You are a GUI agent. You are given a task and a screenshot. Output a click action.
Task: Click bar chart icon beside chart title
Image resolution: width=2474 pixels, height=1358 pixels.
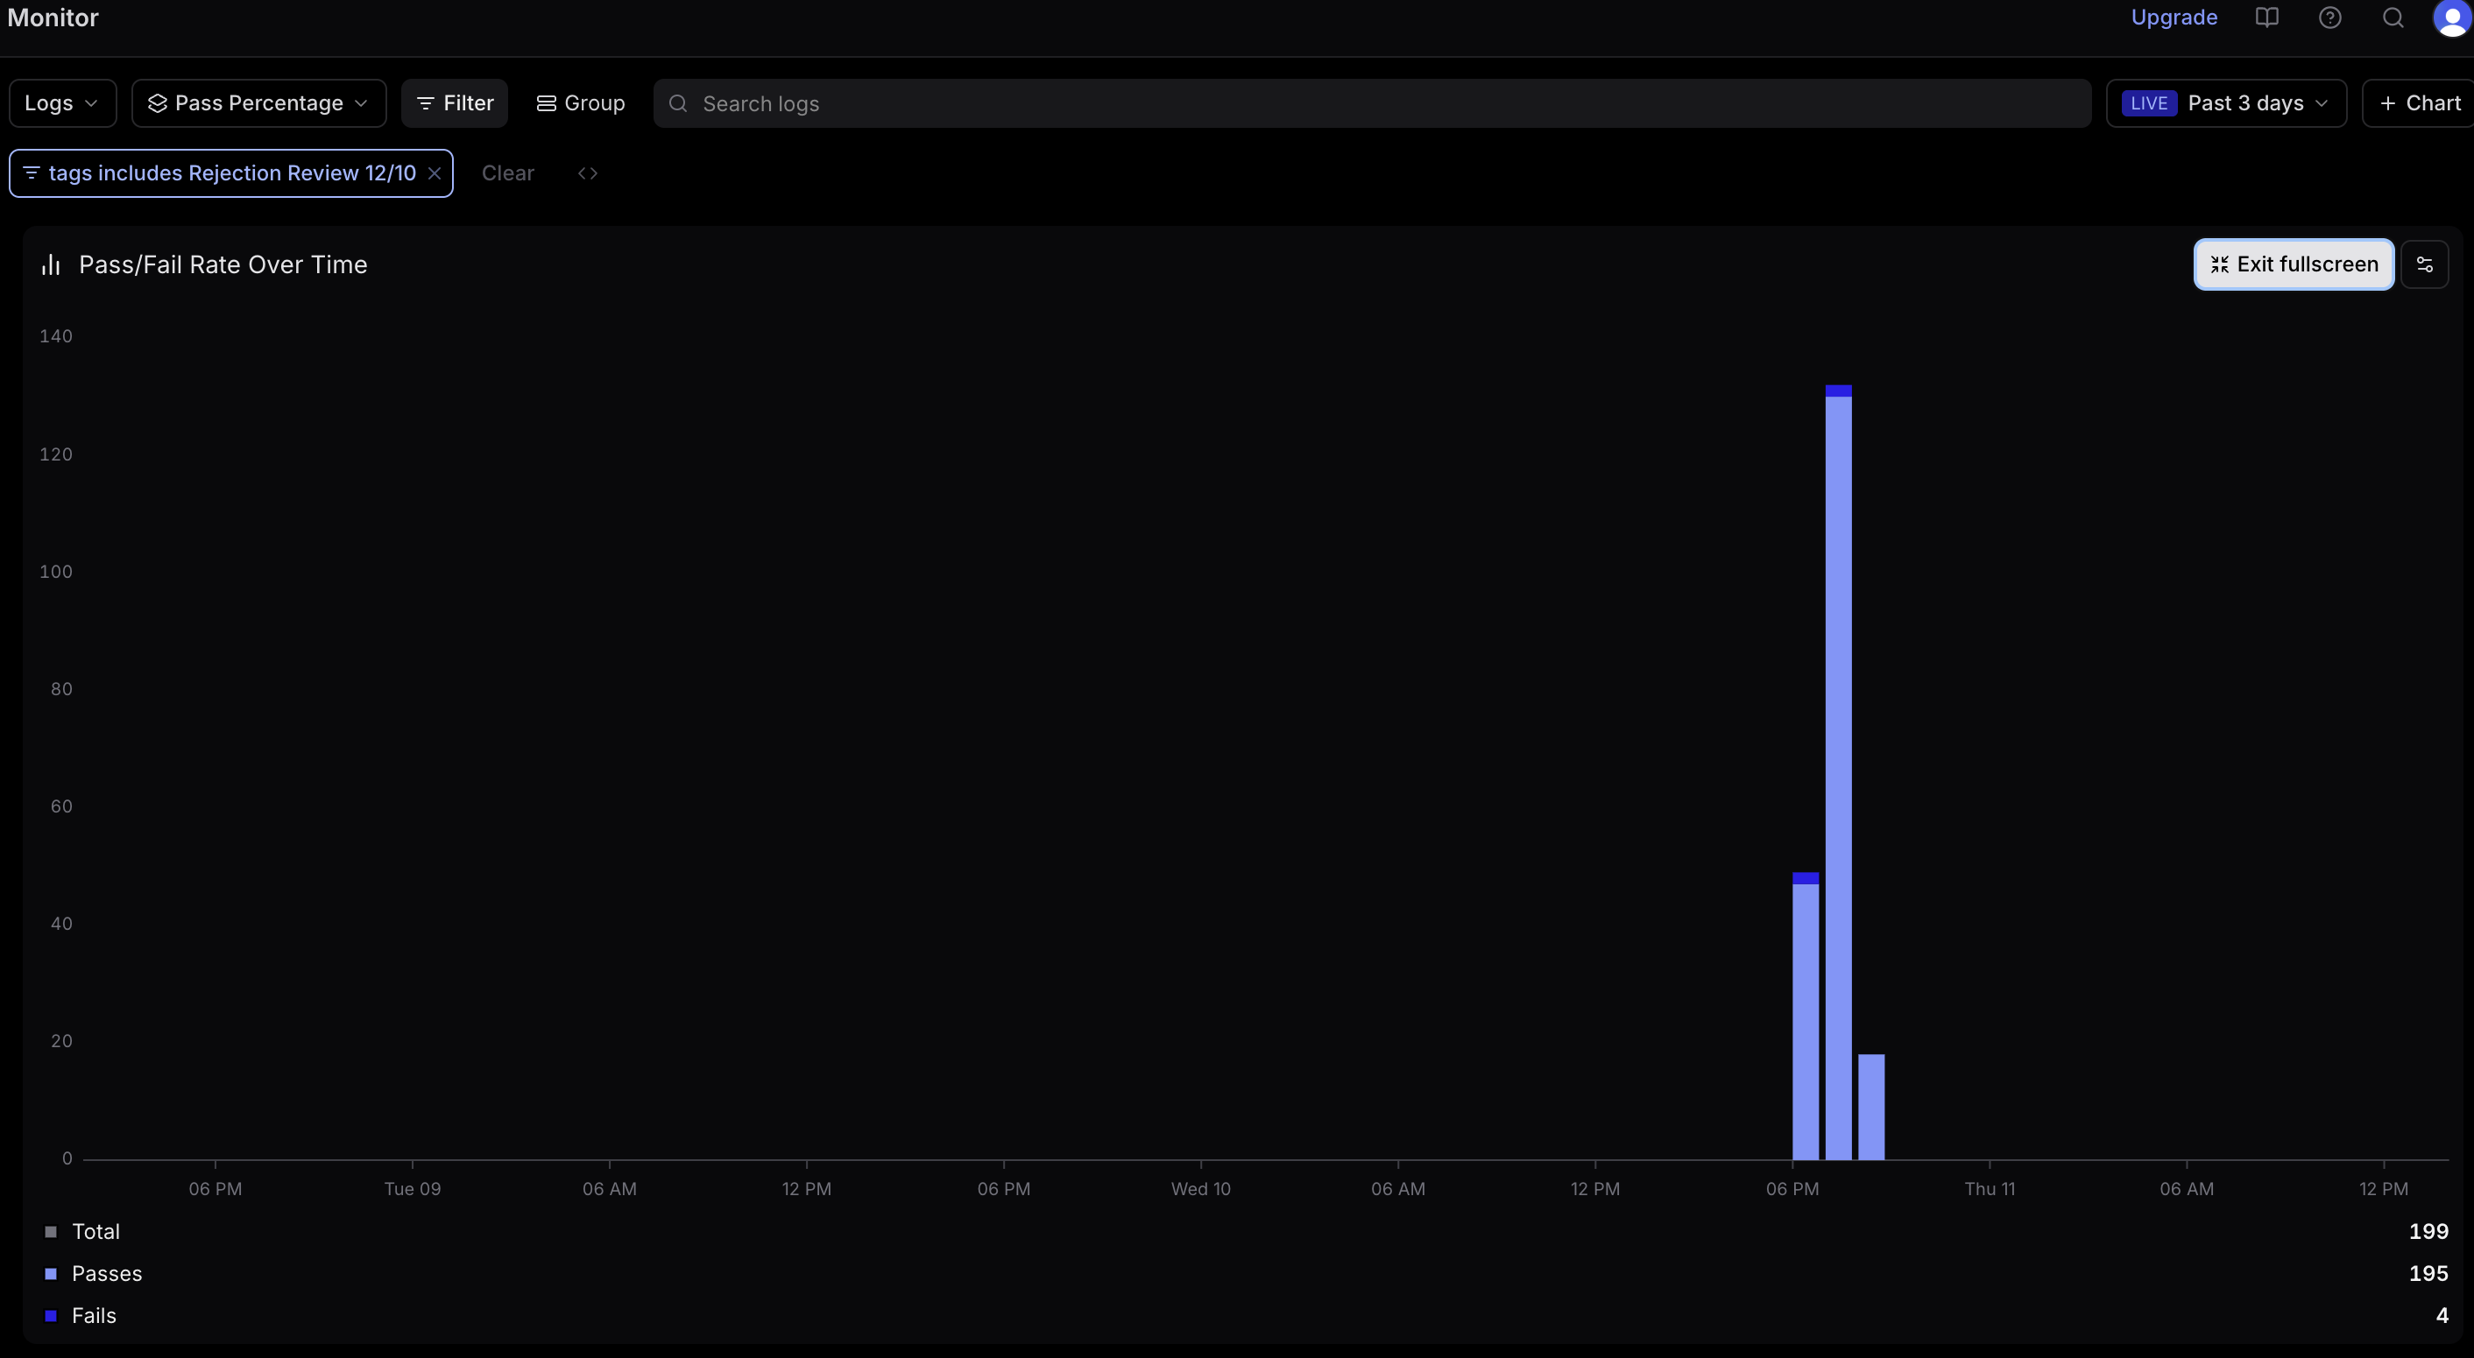(x=51, y=265)
